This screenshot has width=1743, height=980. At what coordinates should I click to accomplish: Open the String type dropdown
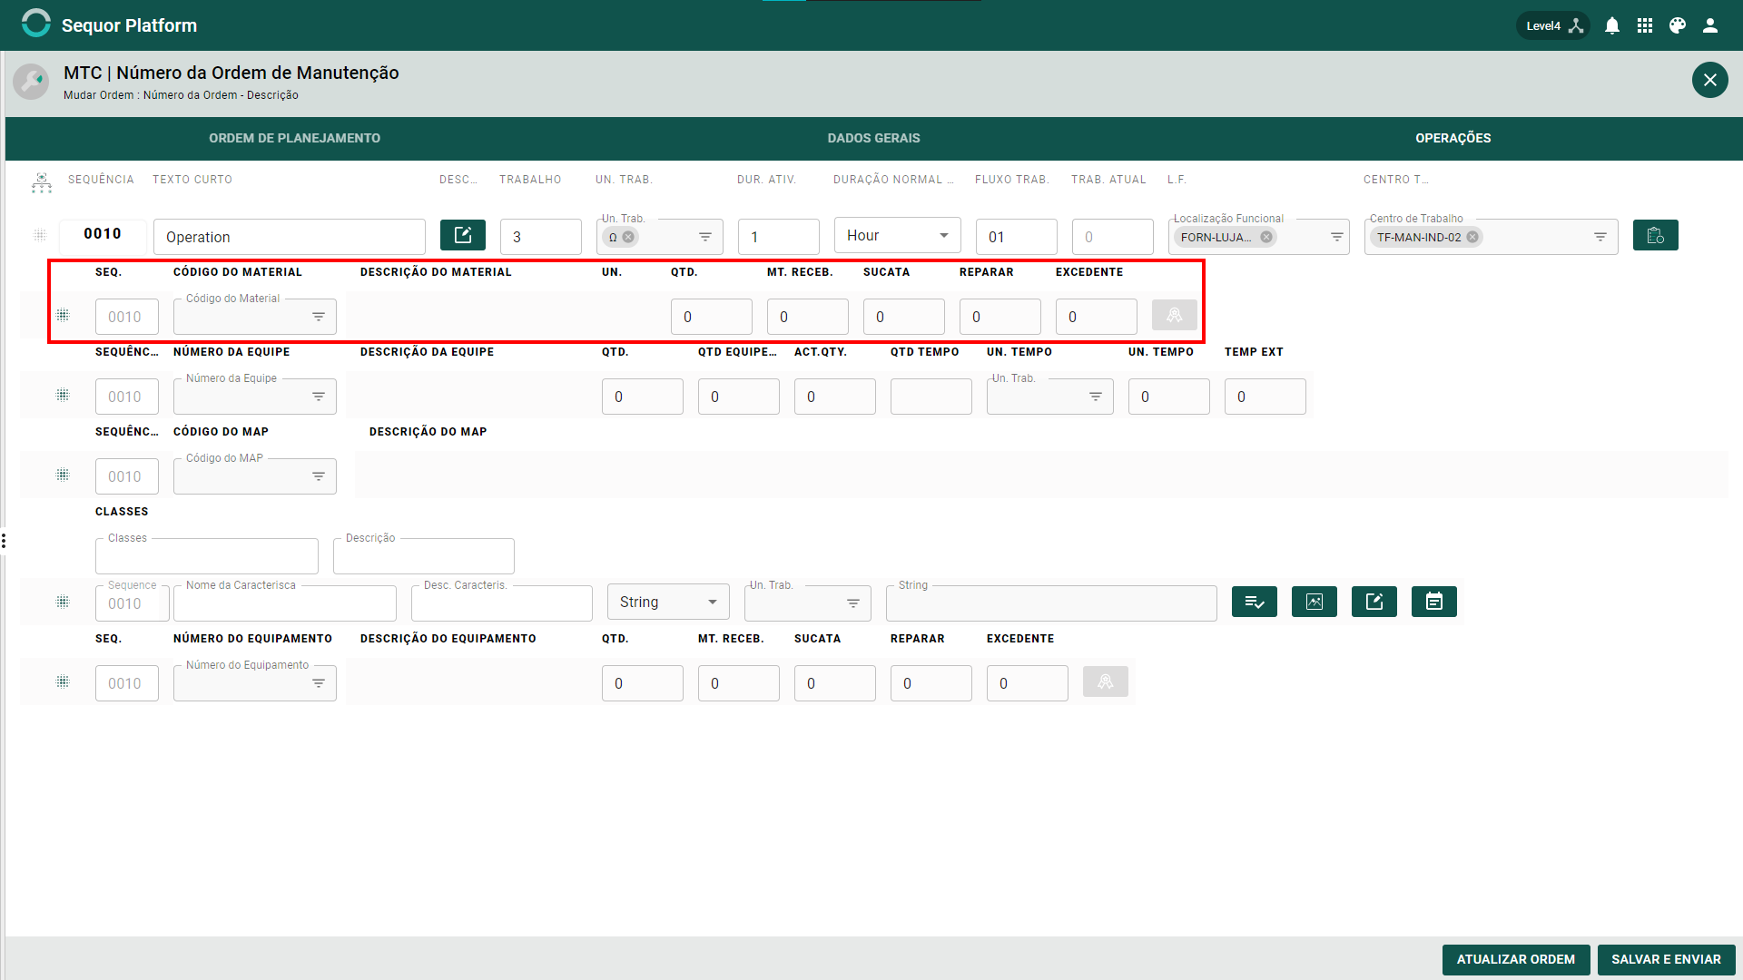point(668,602)
